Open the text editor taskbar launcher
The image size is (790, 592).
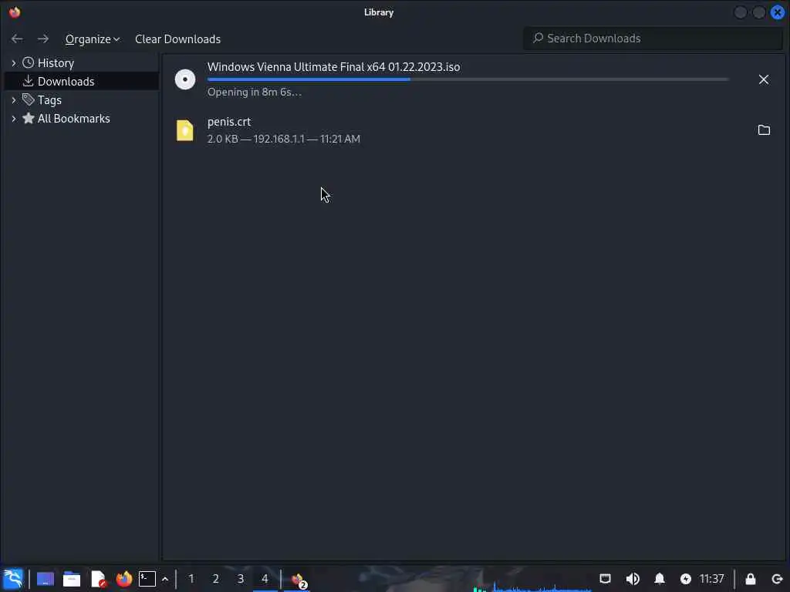click(x=98, y=580)
